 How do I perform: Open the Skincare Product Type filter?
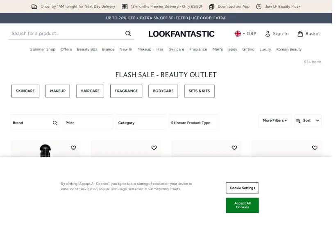pos(194,123)
